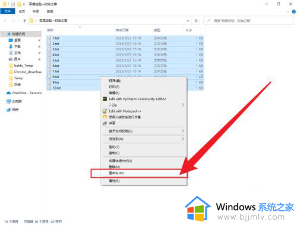
Task: Click the pin icon beside 桌面
Action: 39,40
